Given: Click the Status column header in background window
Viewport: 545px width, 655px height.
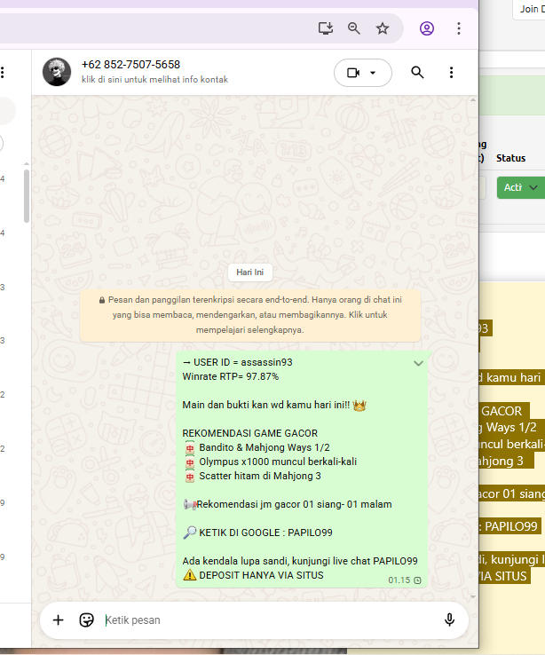Looking at the screenshot, I should (510, 158).
